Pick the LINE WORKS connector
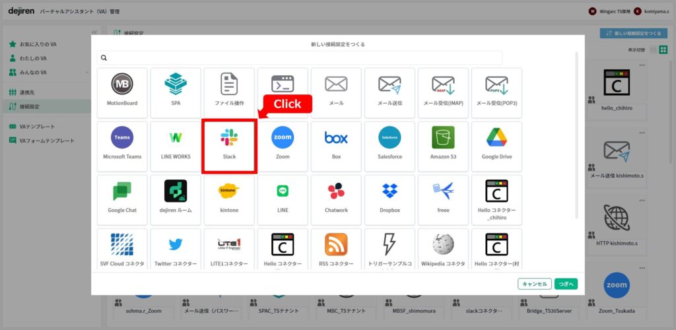 tap(176, 147)
